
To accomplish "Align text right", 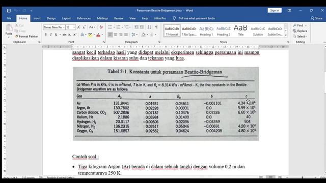I will click(121, 35).
